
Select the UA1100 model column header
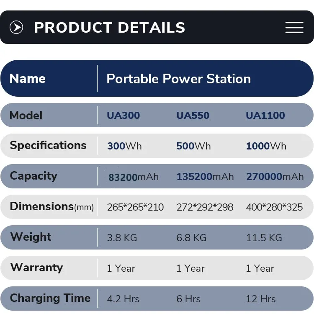coord(265,116)
